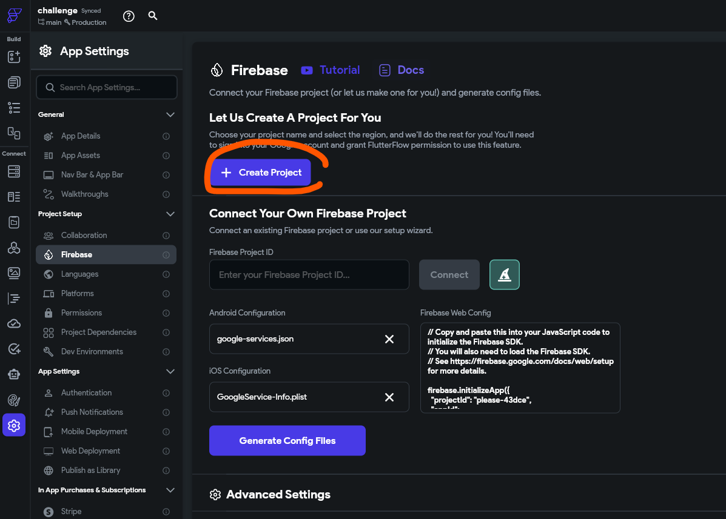Show info icon for Stripe row
This screenshot has height=519, width=726.
click(x=166, y=512)
